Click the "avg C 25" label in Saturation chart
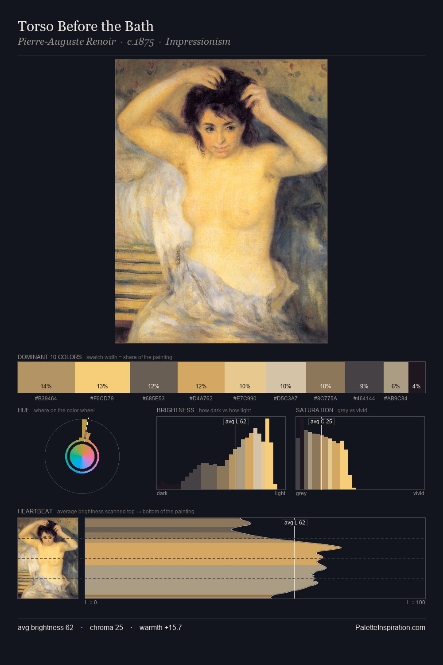 click(x=321, y=422)
